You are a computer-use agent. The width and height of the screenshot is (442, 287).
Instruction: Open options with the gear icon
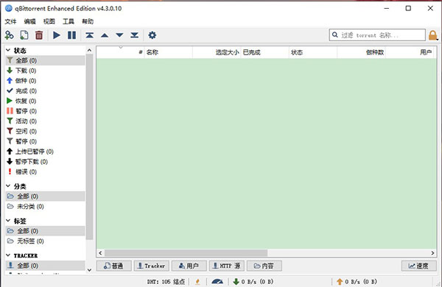click(x=152, y=35)
